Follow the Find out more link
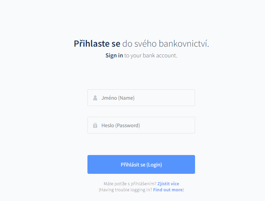The image size is (265, 201). click(168, 190)
